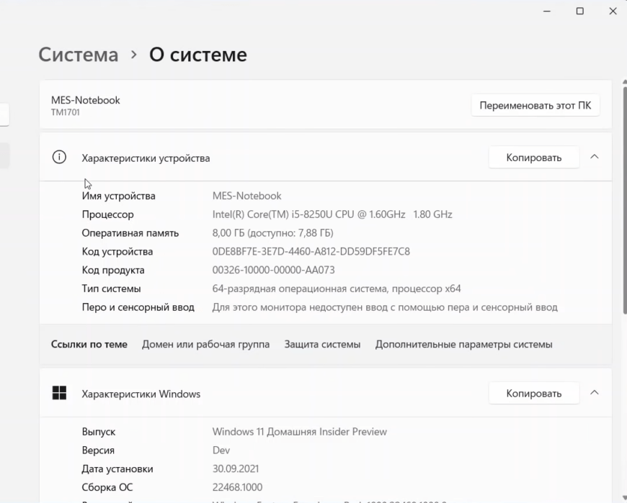Click OS build number 22468.1000

point(237,487)
